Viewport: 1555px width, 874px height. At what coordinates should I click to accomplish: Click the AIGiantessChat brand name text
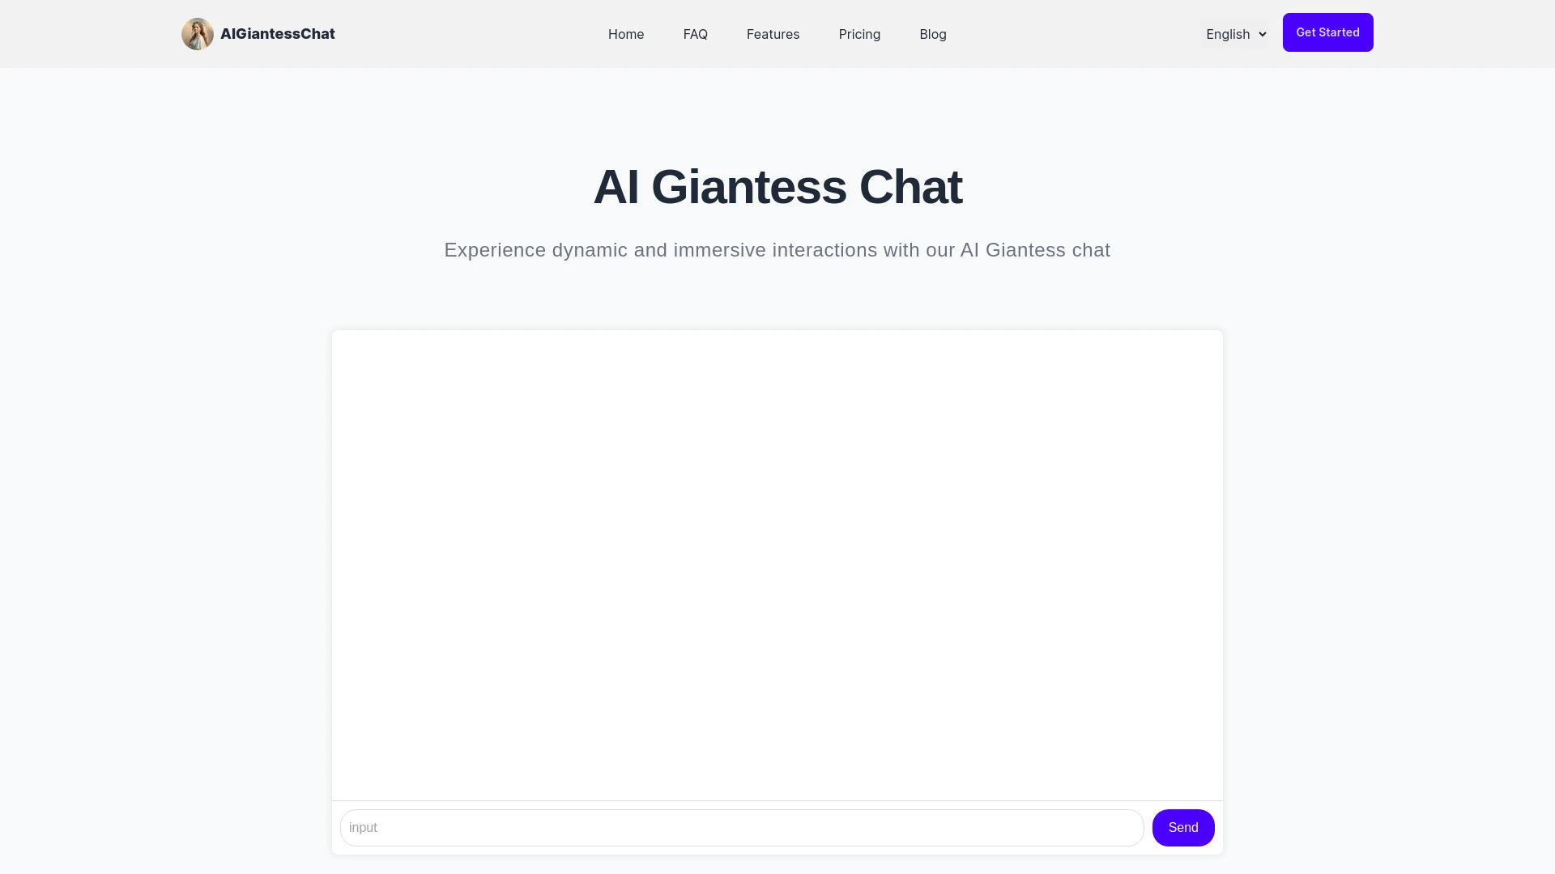[278, 33]
